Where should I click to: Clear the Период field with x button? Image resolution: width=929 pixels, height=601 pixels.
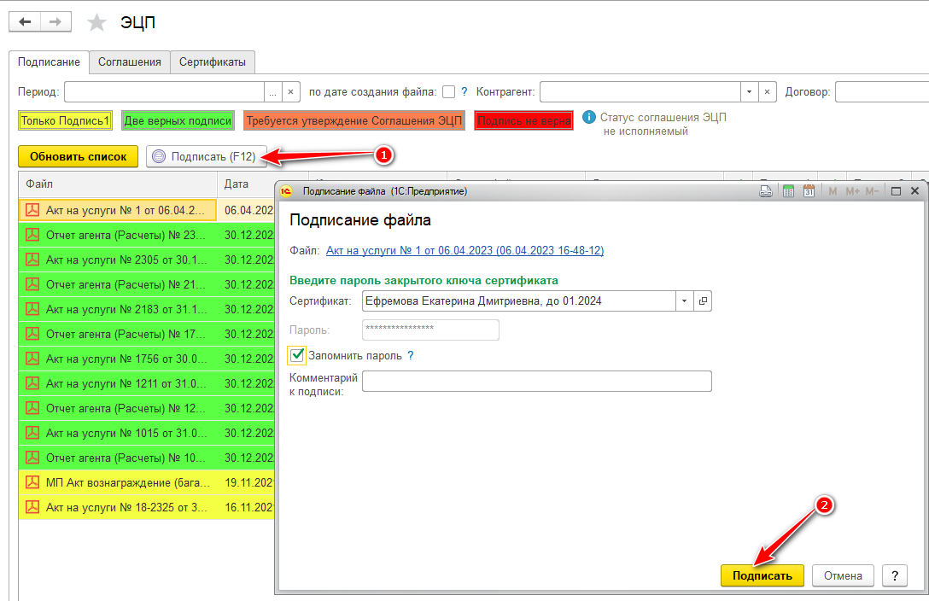pos(291,92)
